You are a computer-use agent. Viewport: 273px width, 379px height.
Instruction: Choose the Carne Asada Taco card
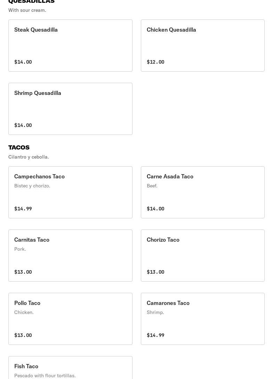(x=202, y=192)
